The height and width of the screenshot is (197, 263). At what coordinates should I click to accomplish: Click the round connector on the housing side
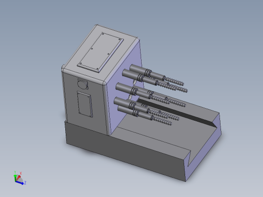pos(82,84)
